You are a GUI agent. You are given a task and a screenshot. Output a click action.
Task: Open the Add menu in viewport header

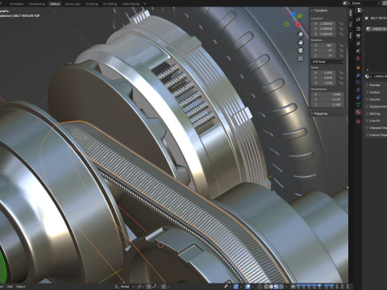10,287
